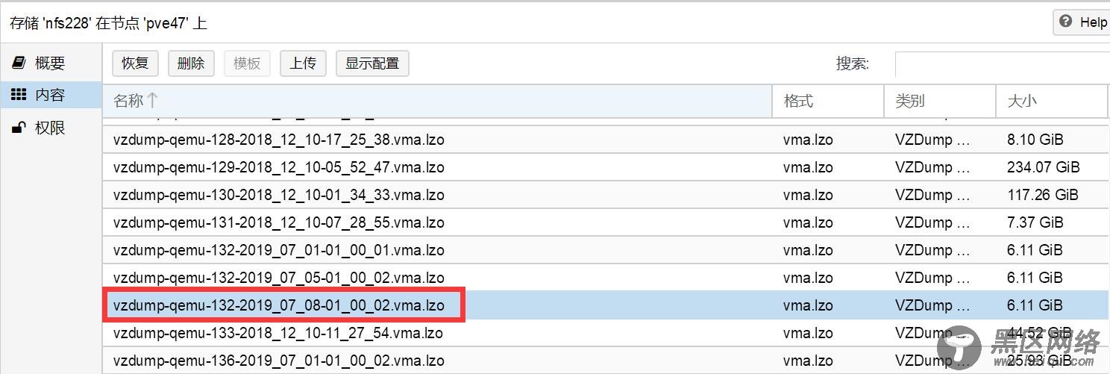
Task: Select backup vzdump-qemu-129 234.07 GiB row
Action: tap(279, 167)
